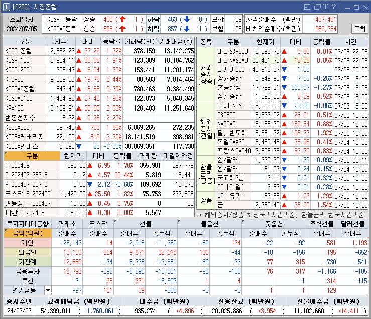Open the font size T icon
The image size is (371, 319).
tap(326, 7)
